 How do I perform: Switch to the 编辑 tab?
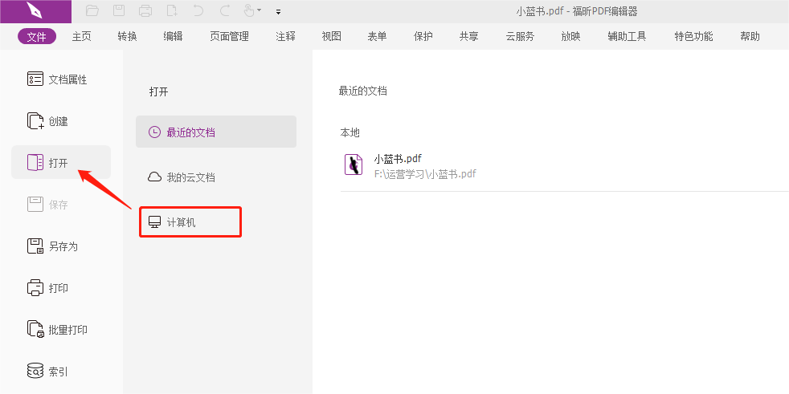point(173,37)
